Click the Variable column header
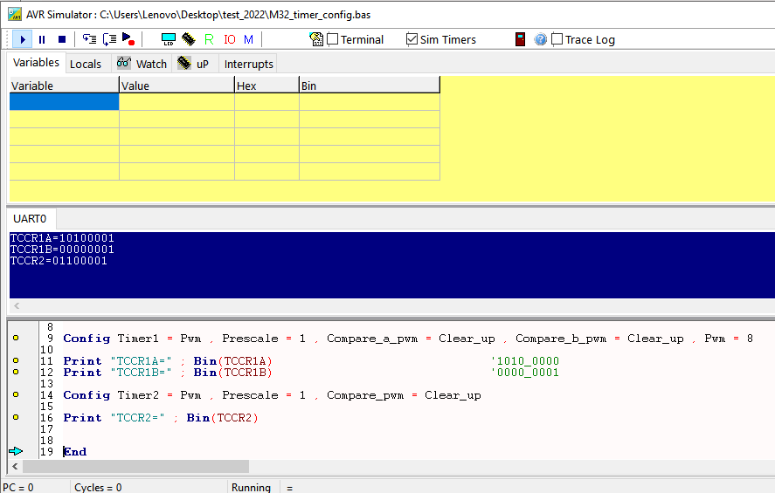 (x=65, y=86)
